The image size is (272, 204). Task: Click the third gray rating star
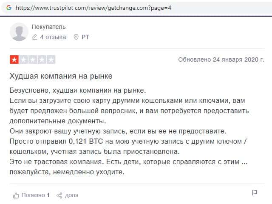32,59
